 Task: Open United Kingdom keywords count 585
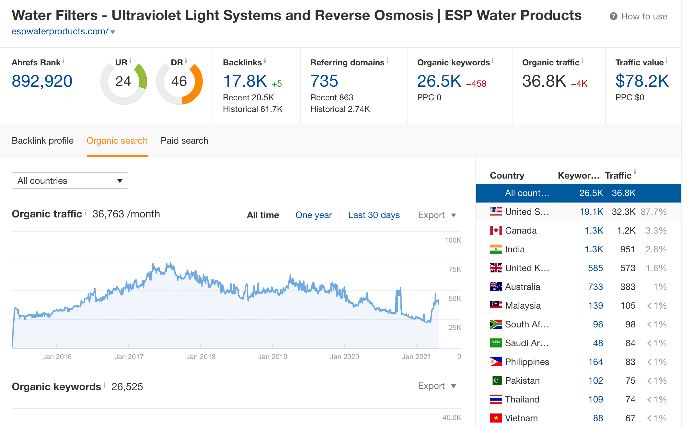(595, 268)
